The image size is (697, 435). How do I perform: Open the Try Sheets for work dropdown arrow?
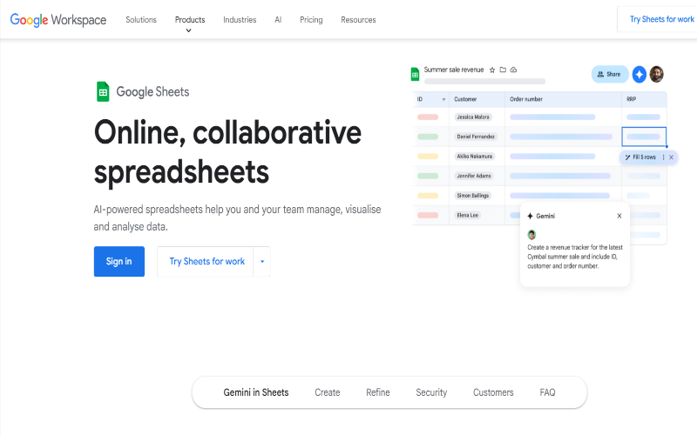(x=262, y=262)
